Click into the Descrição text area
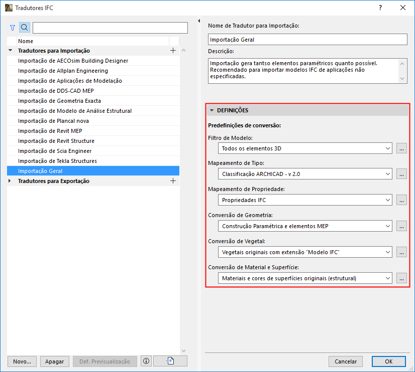The width and height of the screenshot is (415, 372). [x=303, y=71]
